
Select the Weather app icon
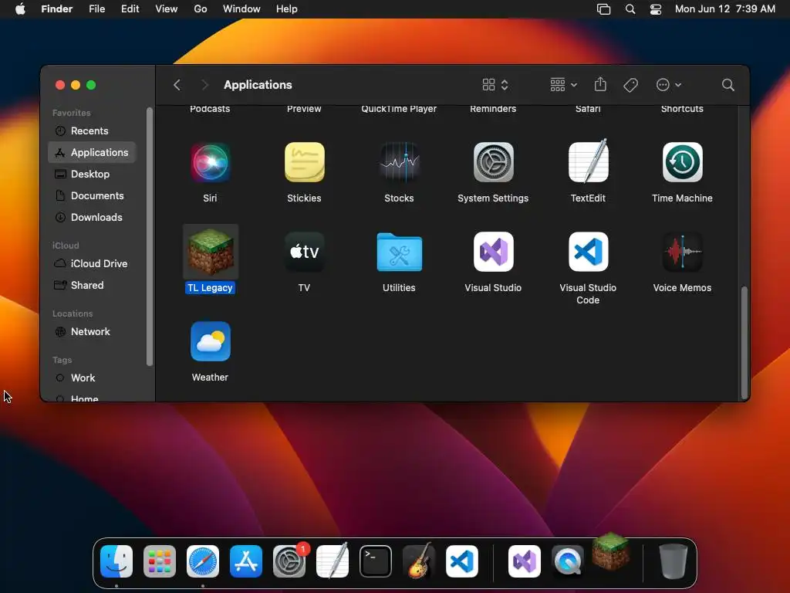(210, 341)
